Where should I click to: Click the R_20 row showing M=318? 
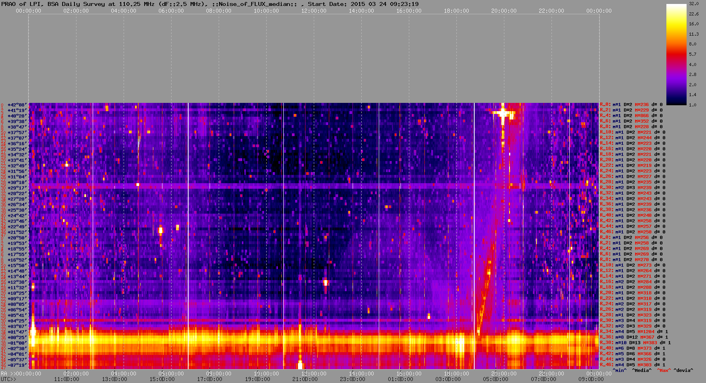click(633, 293)
